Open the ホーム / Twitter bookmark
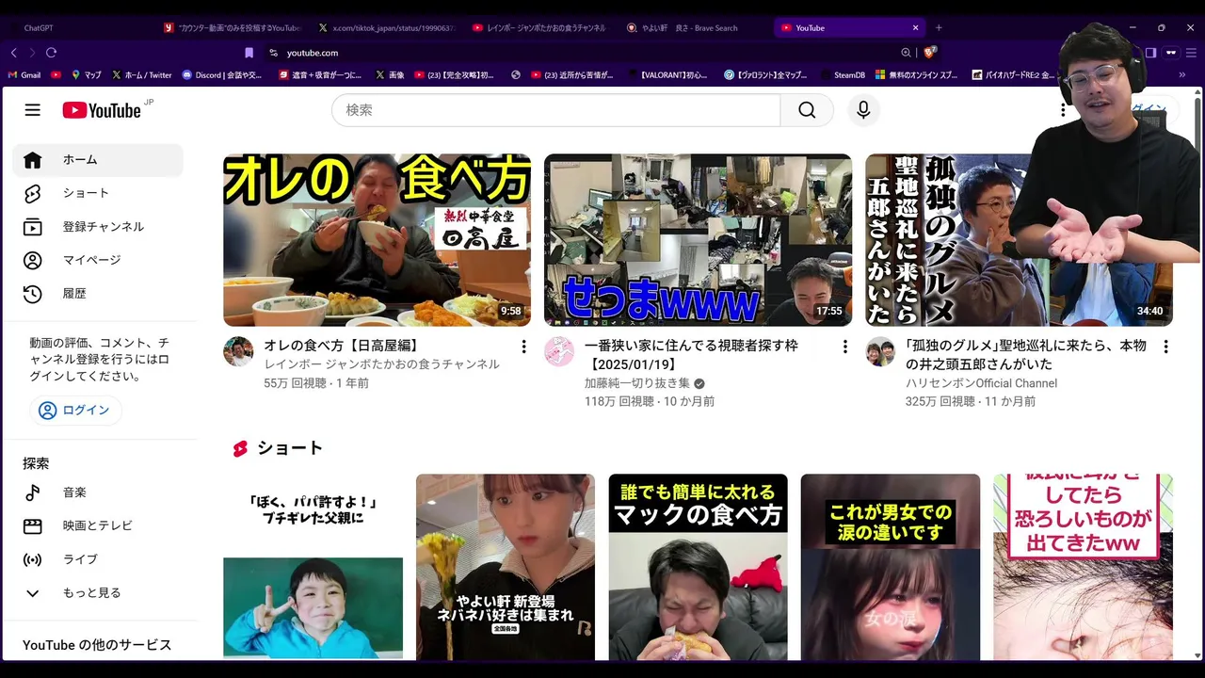This screenshot has height=678, width=1205. tap(141, 74)
